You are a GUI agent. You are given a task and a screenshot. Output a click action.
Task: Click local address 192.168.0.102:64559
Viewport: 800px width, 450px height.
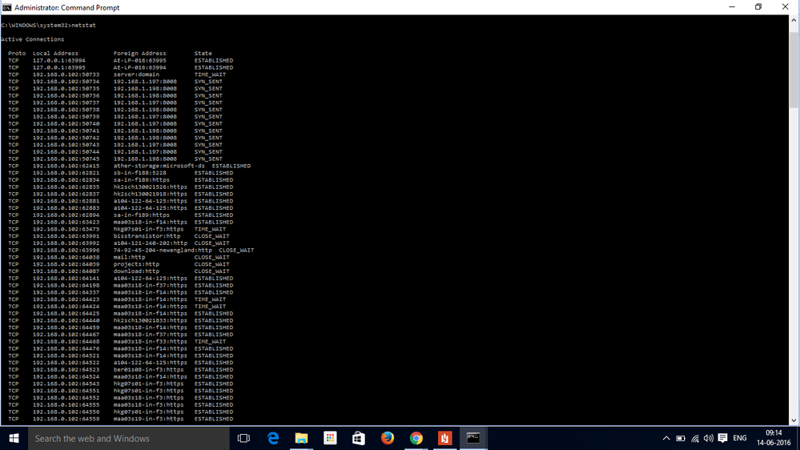[66, 419]
